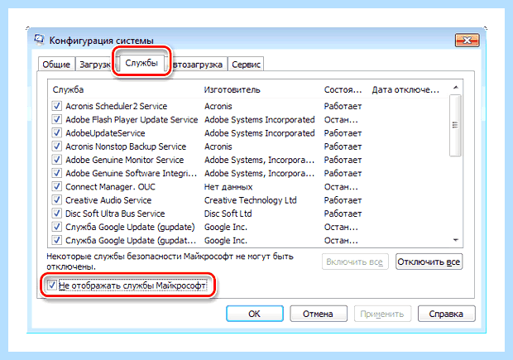Click the Отмена button
The image size is (513, 360).
[x=318, y=314]
